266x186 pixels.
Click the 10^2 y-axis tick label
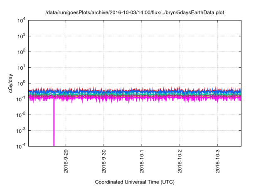click(x=21, y=52)
